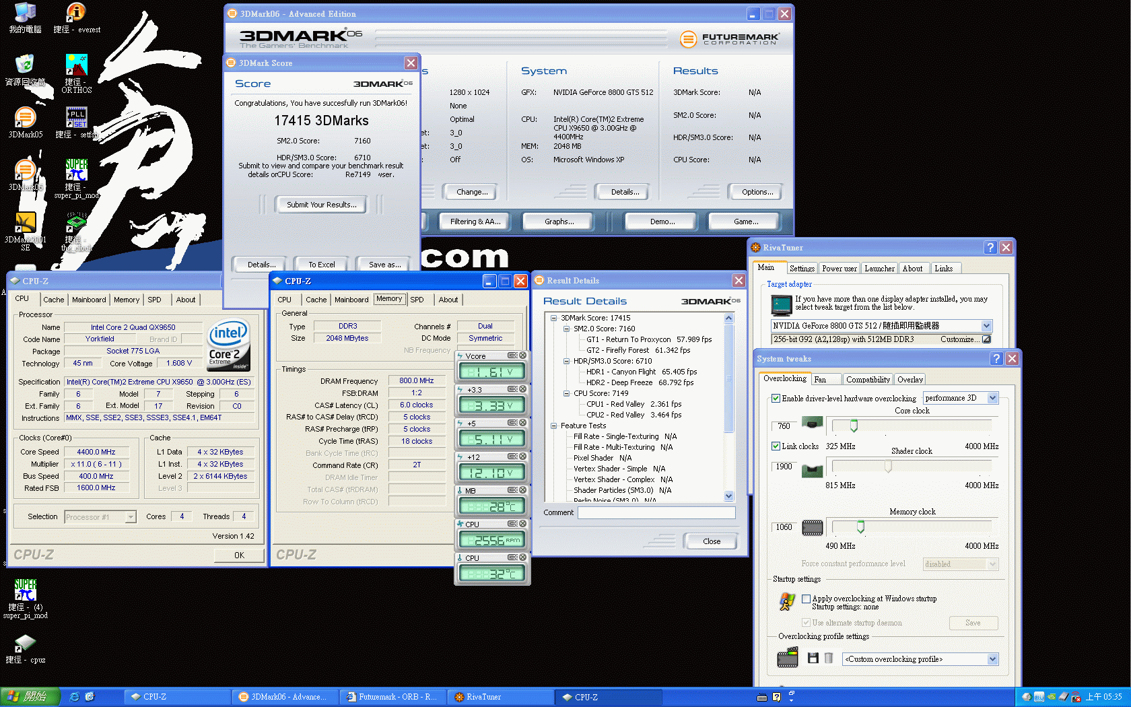The image size is (1131, 707).
Task: Click the Windows Start button
Action: click(30, 697)
